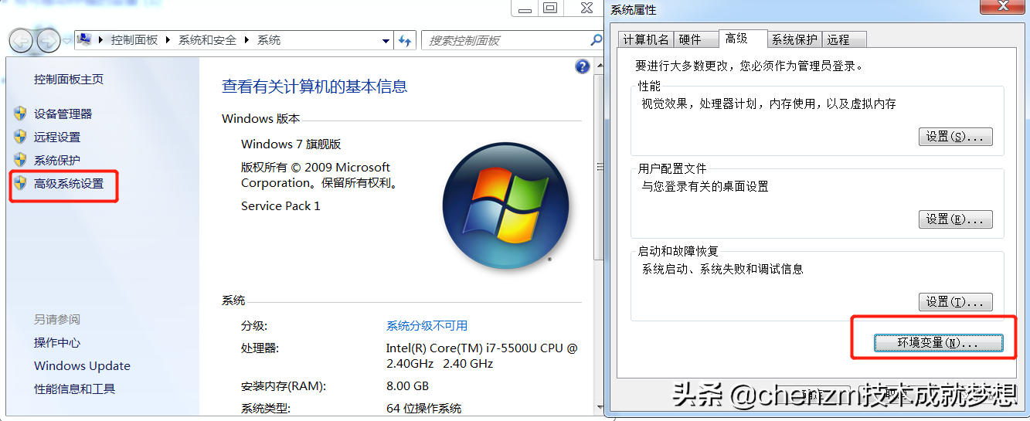
Task: Open the help question mark icon
Action: [583, 67]
